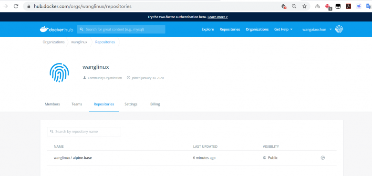Click the VISIBILITY column header
The width and height of the screenshot is (372, 176).
click(271, 146)
